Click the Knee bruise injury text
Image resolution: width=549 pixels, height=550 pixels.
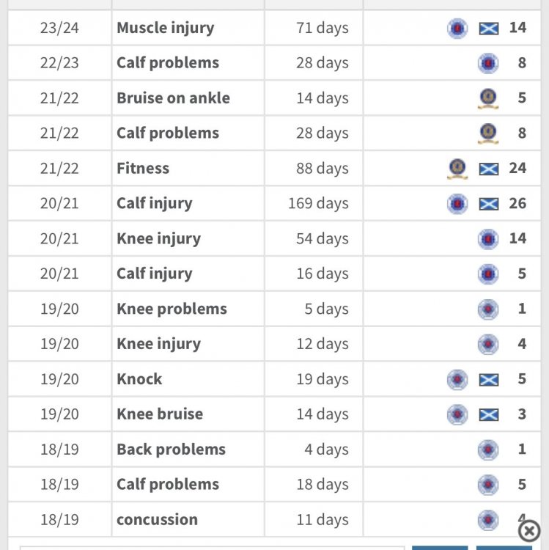(x=160, y=414)
